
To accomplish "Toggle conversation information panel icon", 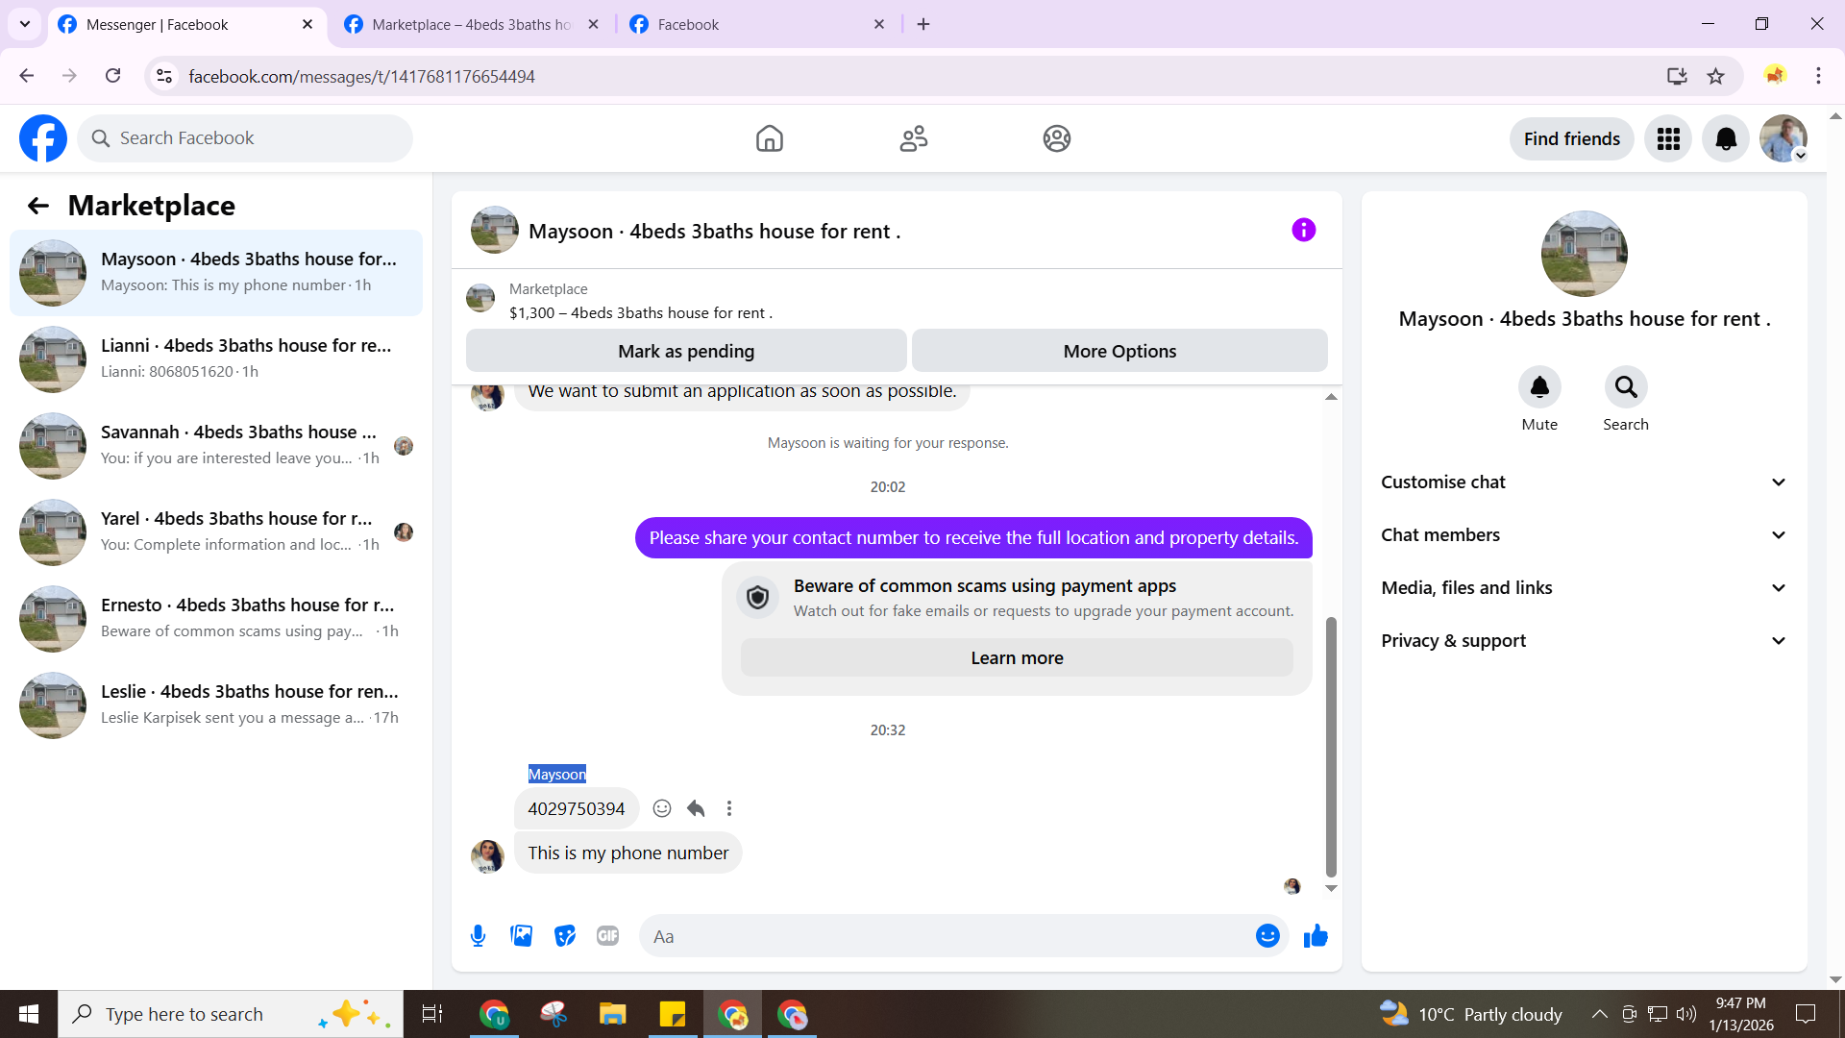I will (x=1303, y=230).
